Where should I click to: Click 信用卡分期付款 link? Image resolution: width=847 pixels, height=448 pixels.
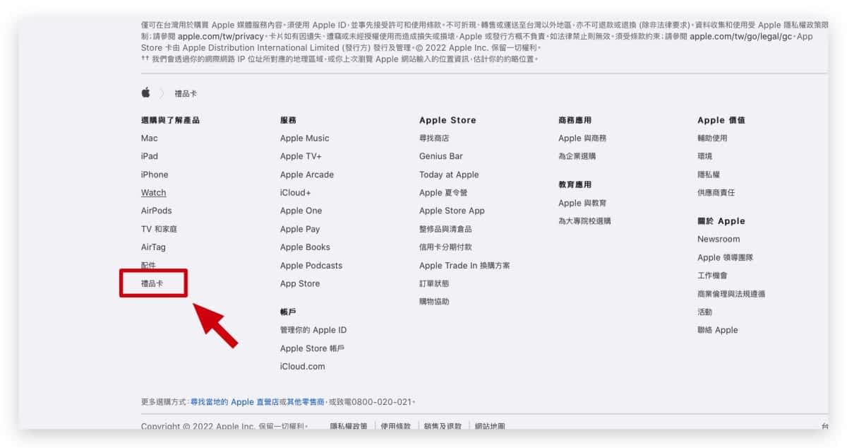coord(445,247)
